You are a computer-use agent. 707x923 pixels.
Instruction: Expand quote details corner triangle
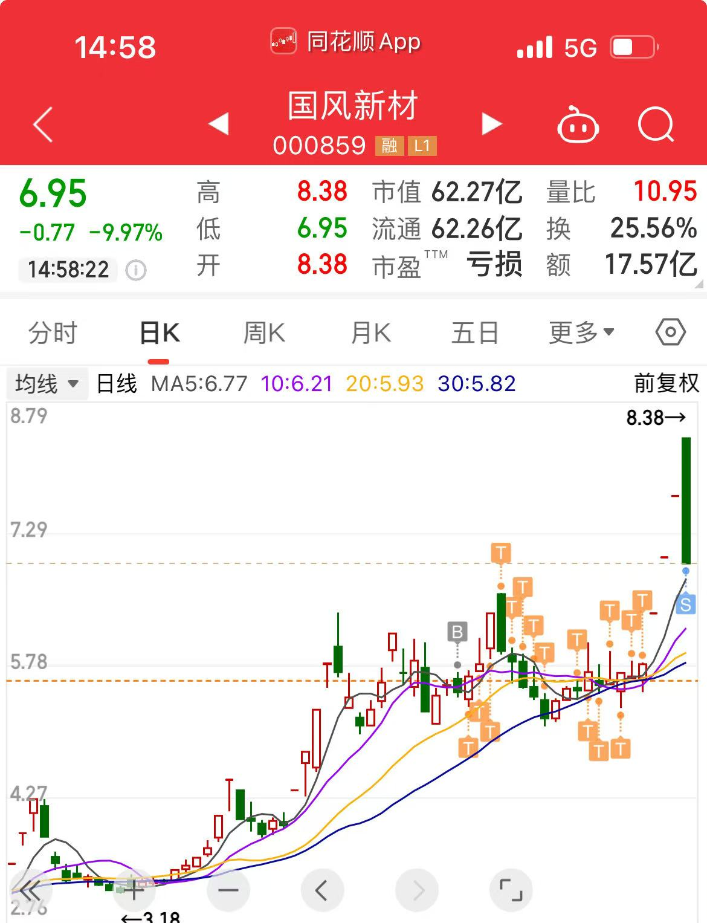click(x=699, y=283)
